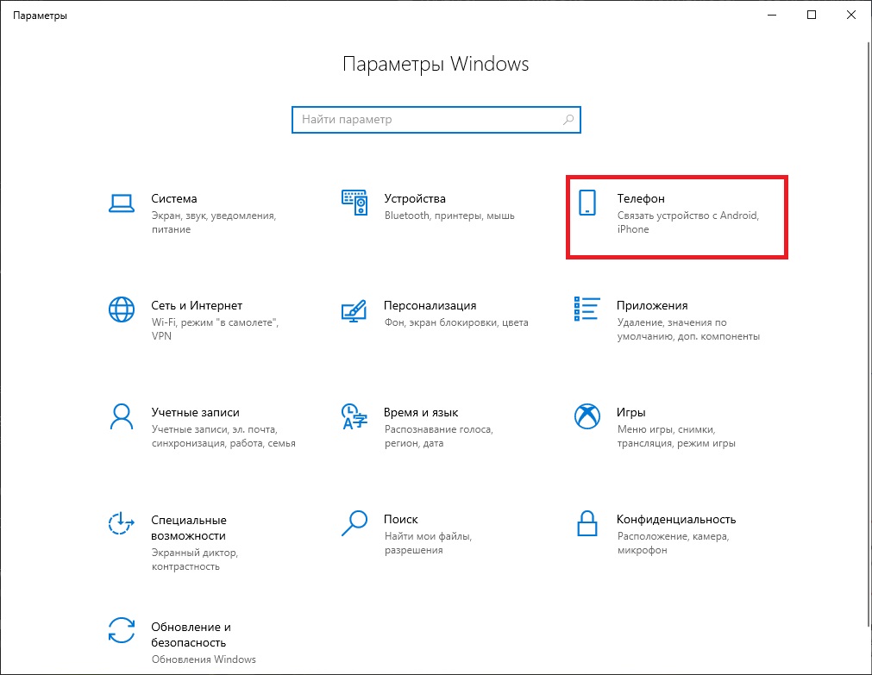Click description 'Фон, экран блокировки, цвета'
Screen dimensions: 872x675
point(456,322)
